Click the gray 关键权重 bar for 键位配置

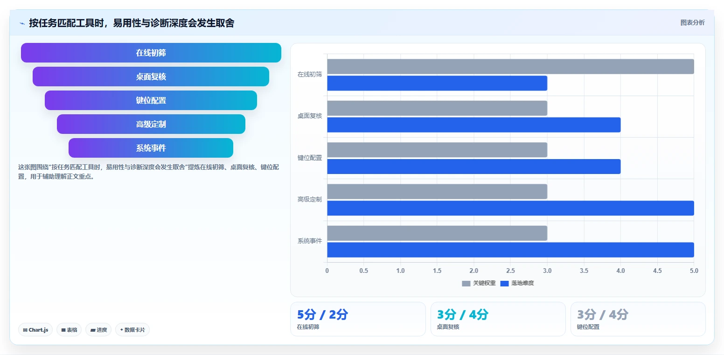(x=437, y=150)
